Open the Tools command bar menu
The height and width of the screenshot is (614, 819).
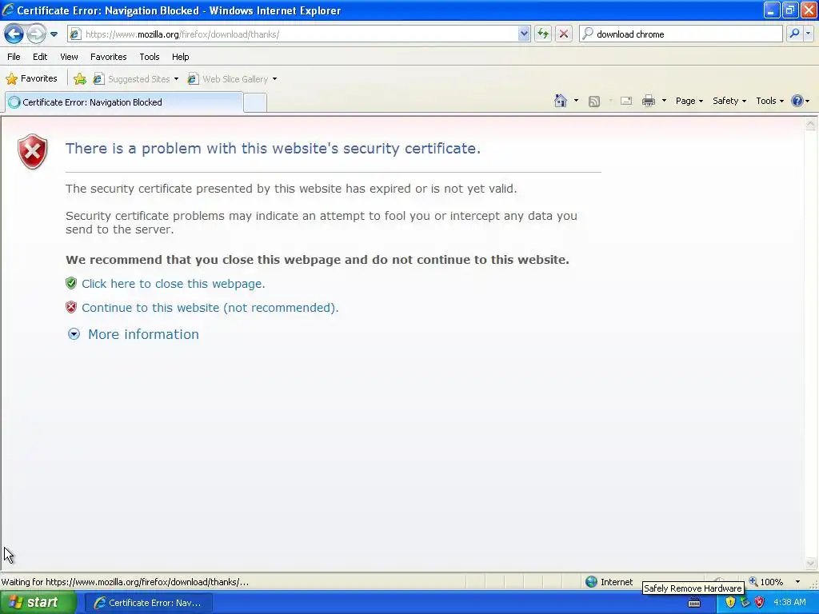[769, 102]
